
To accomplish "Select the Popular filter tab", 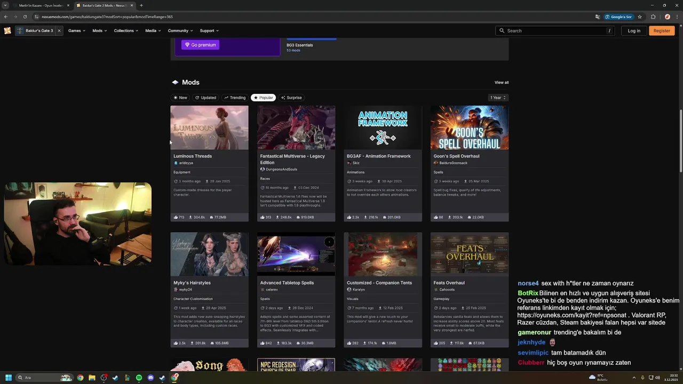I will pos(263,98).
